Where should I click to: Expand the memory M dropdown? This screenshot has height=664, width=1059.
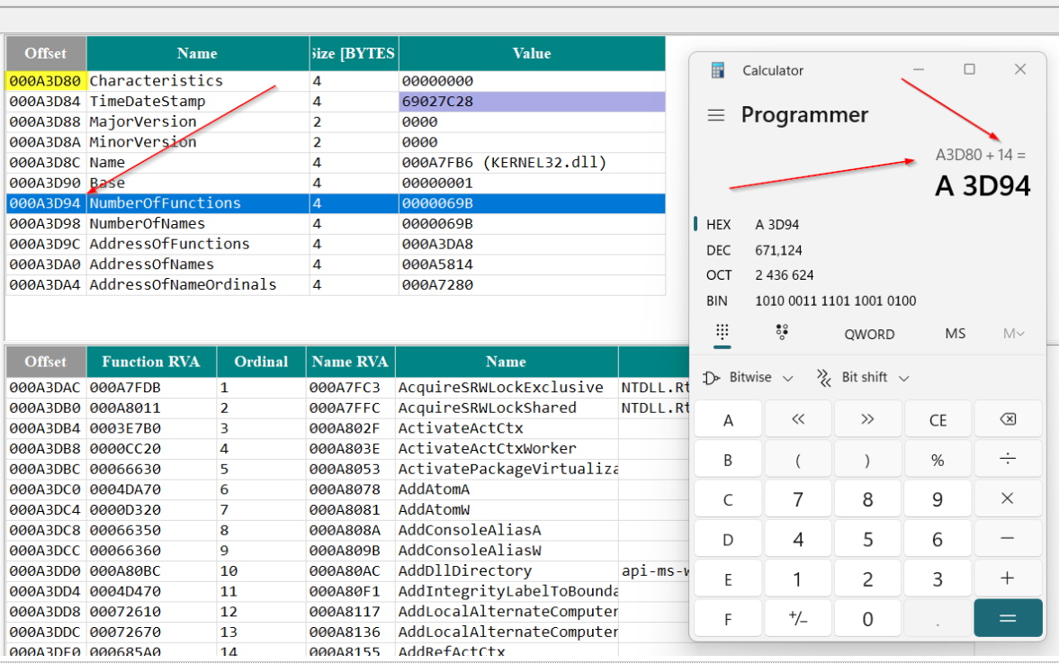click(x=1013, y=334)
